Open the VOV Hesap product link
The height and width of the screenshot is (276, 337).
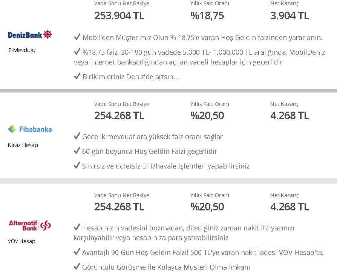[x=21, y=241]
